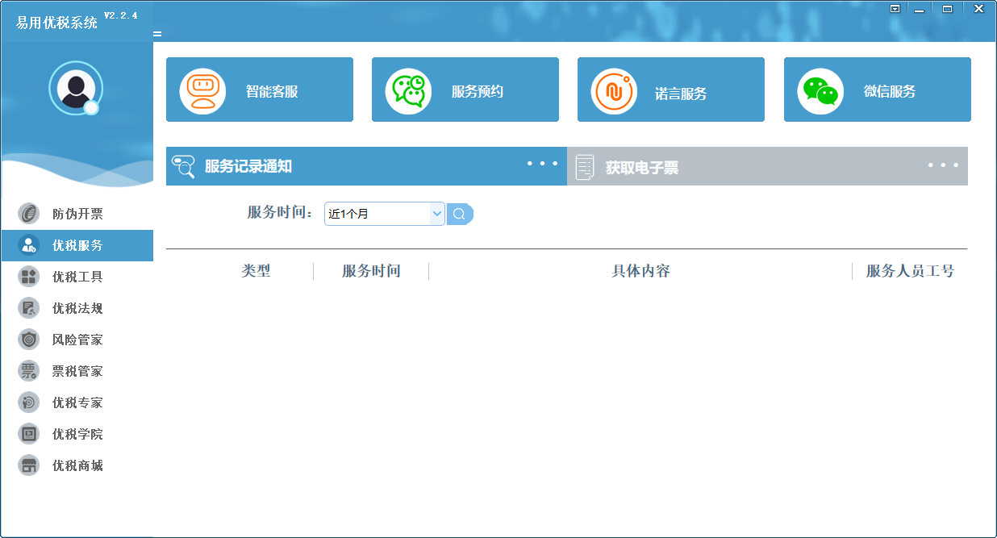Image resolution: width=997 pixels, height=538 pixels.
Task: Expand the 服务时间 dropdown arrow
Action: click(x=437, y=214)
